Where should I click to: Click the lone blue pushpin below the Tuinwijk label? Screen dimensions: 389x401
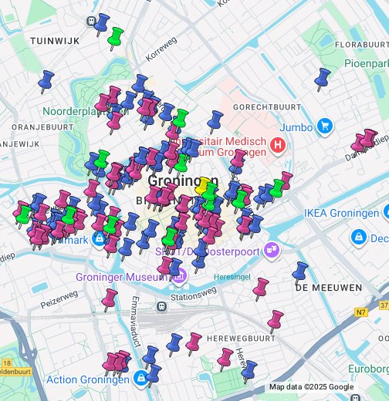click(46, 82)
